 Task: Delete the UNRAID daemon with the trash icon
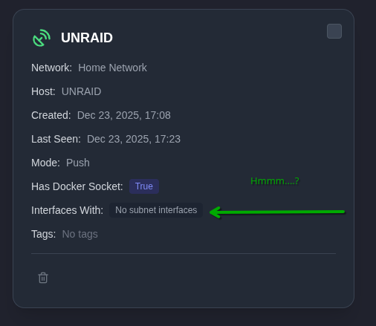coord(43,278)
